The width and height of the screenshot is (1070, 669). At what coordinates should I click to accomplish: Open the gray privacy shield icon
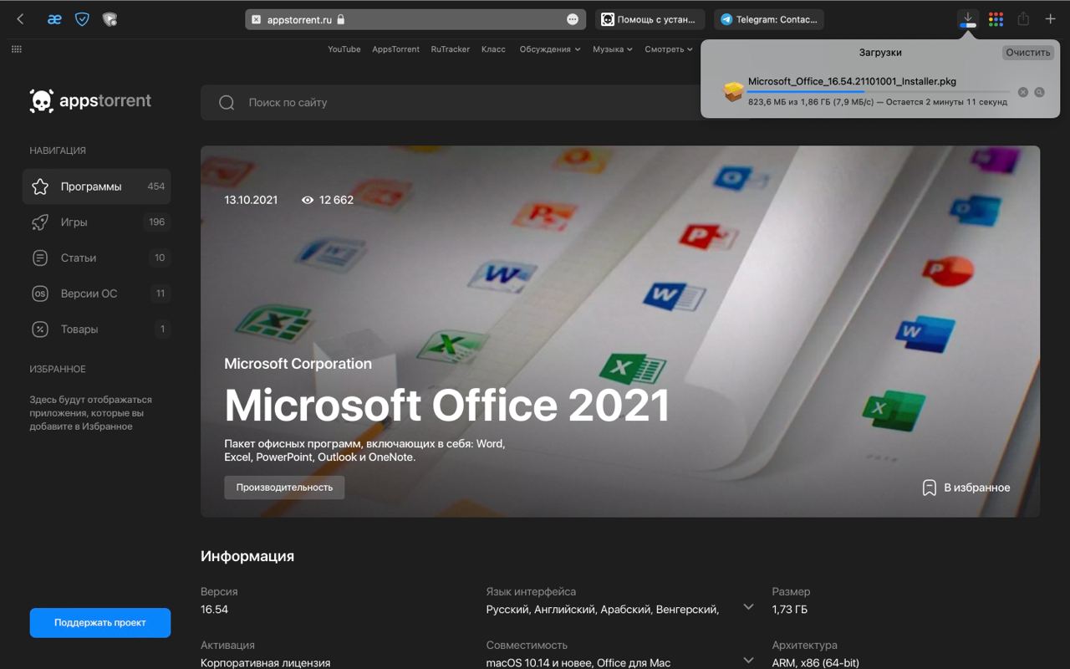point(110,19)
